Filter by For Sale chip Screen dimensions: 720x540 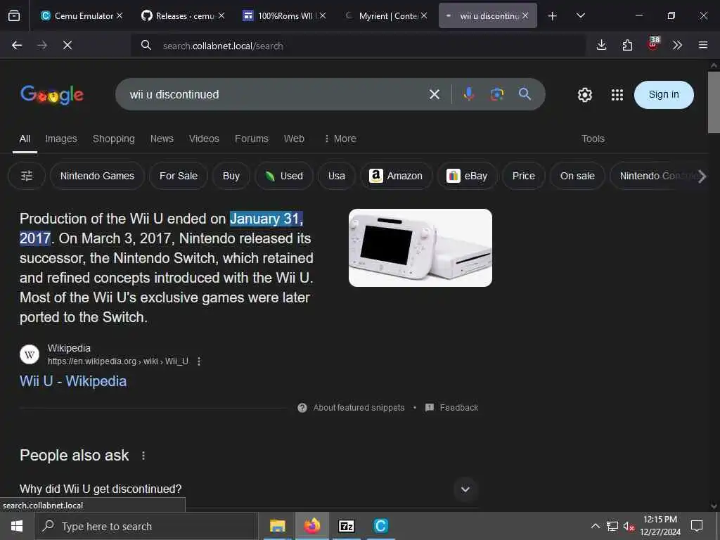pos(179,176)
